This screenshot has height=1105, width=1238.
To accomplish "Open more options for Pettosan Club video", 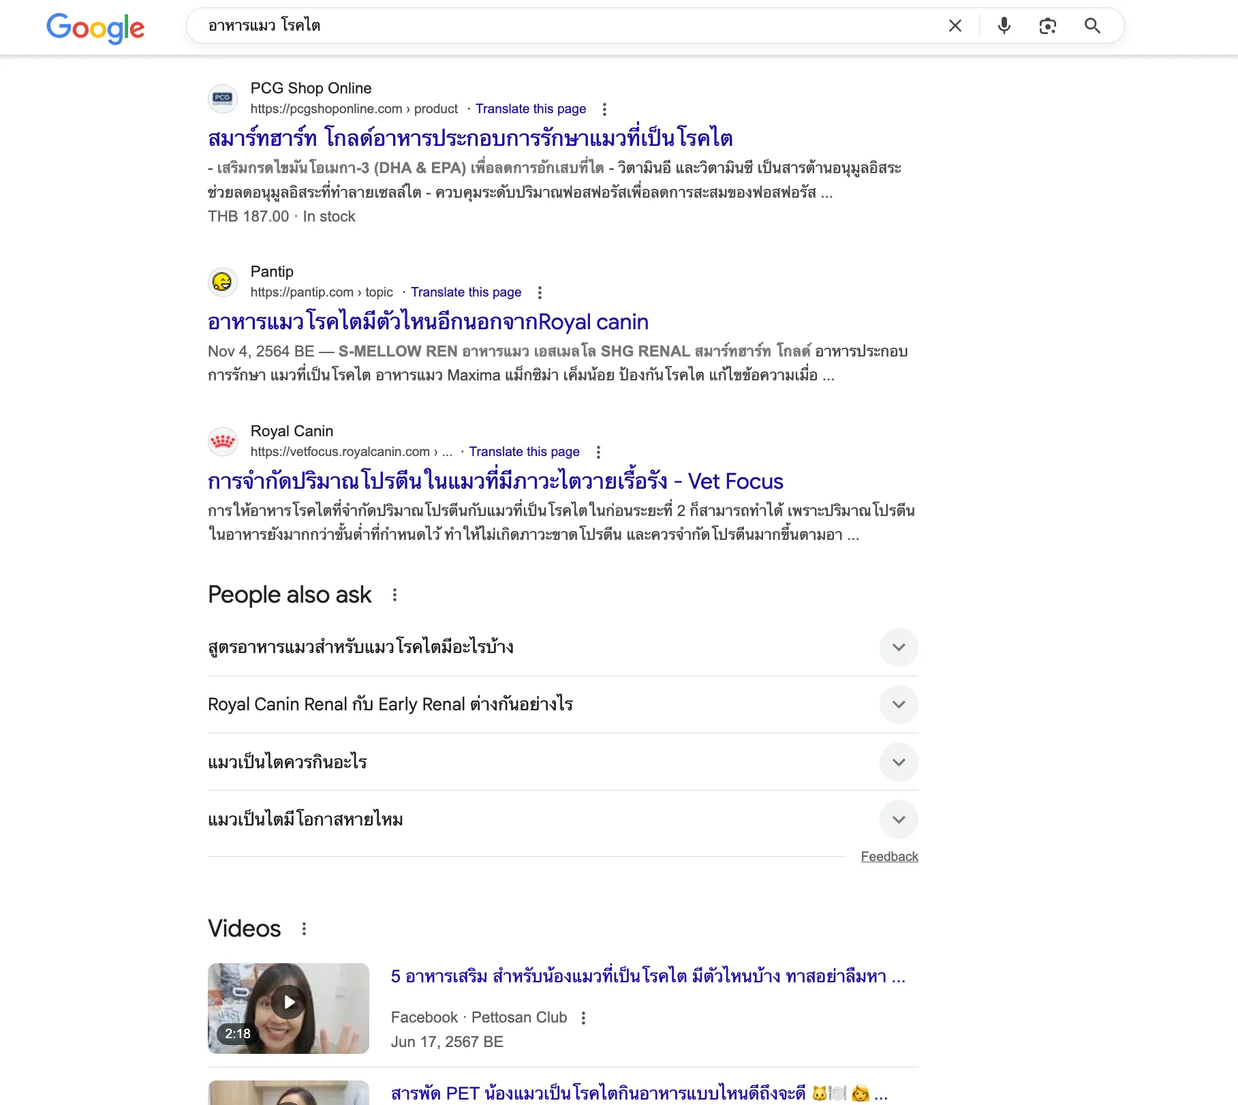I will [583, 1018].
